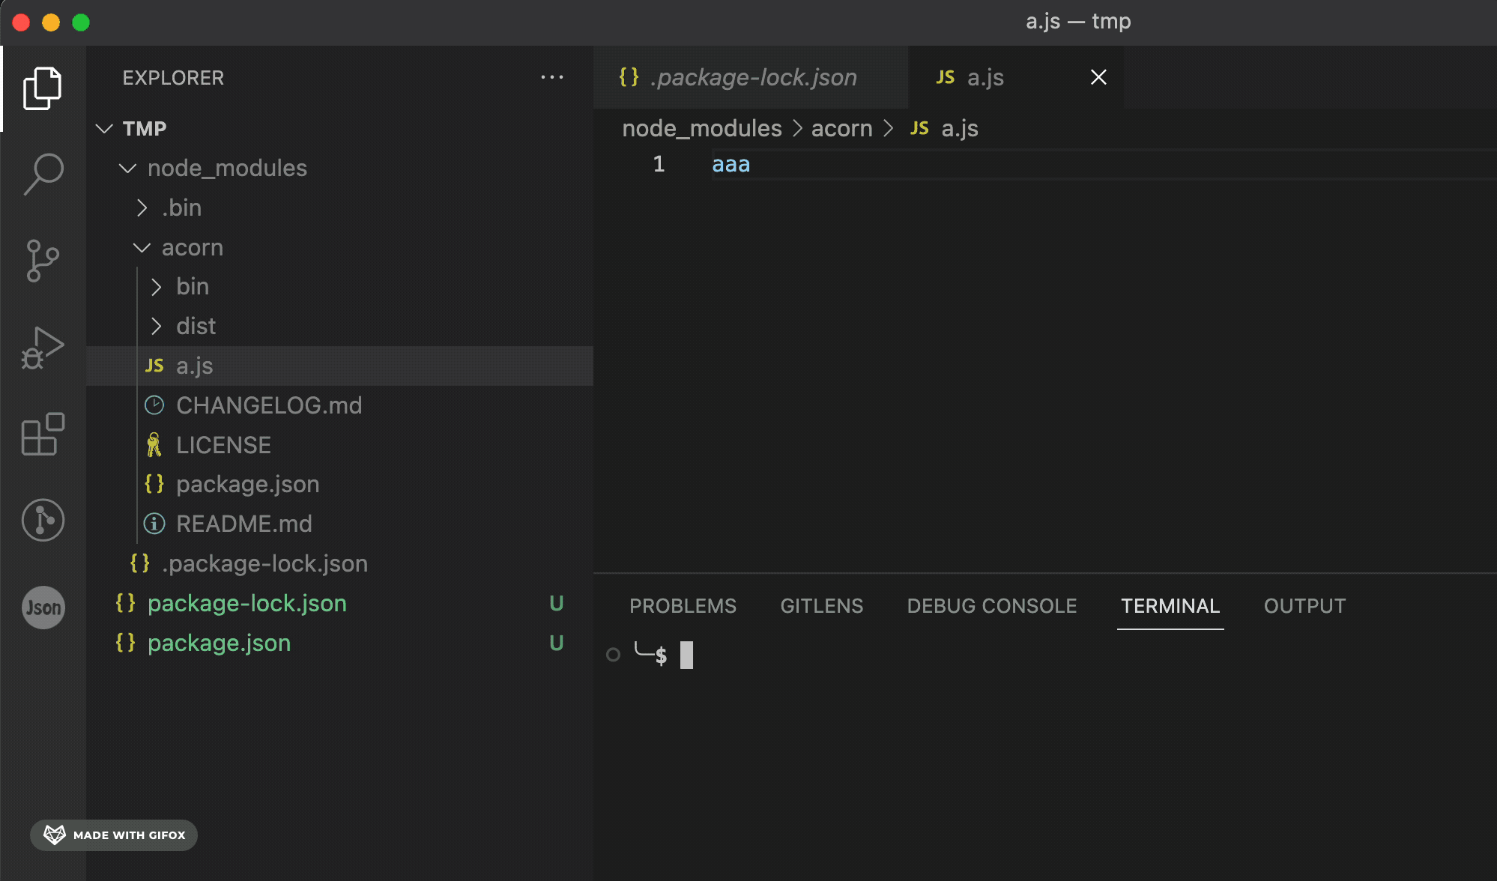The width and height of the screenshot is (1497, 881).
Task: Open the Explorer view in activity bar
Action: coord(43,88)
